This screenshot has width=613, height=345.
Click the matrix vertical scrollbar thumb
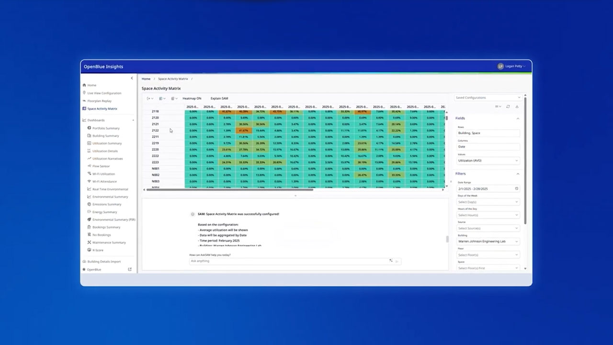pyautogui.click(x=447, y=118)
